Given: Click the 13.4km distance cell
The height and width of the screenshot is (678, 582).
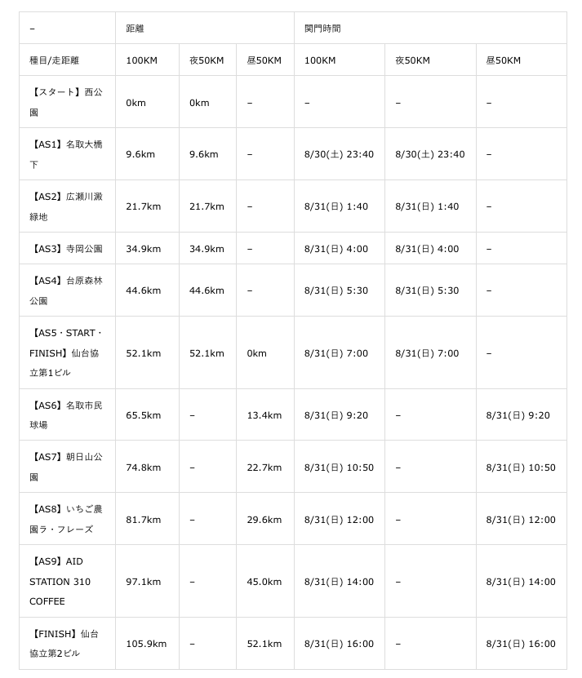Looking at the screenshot, I should click(264, 415).
